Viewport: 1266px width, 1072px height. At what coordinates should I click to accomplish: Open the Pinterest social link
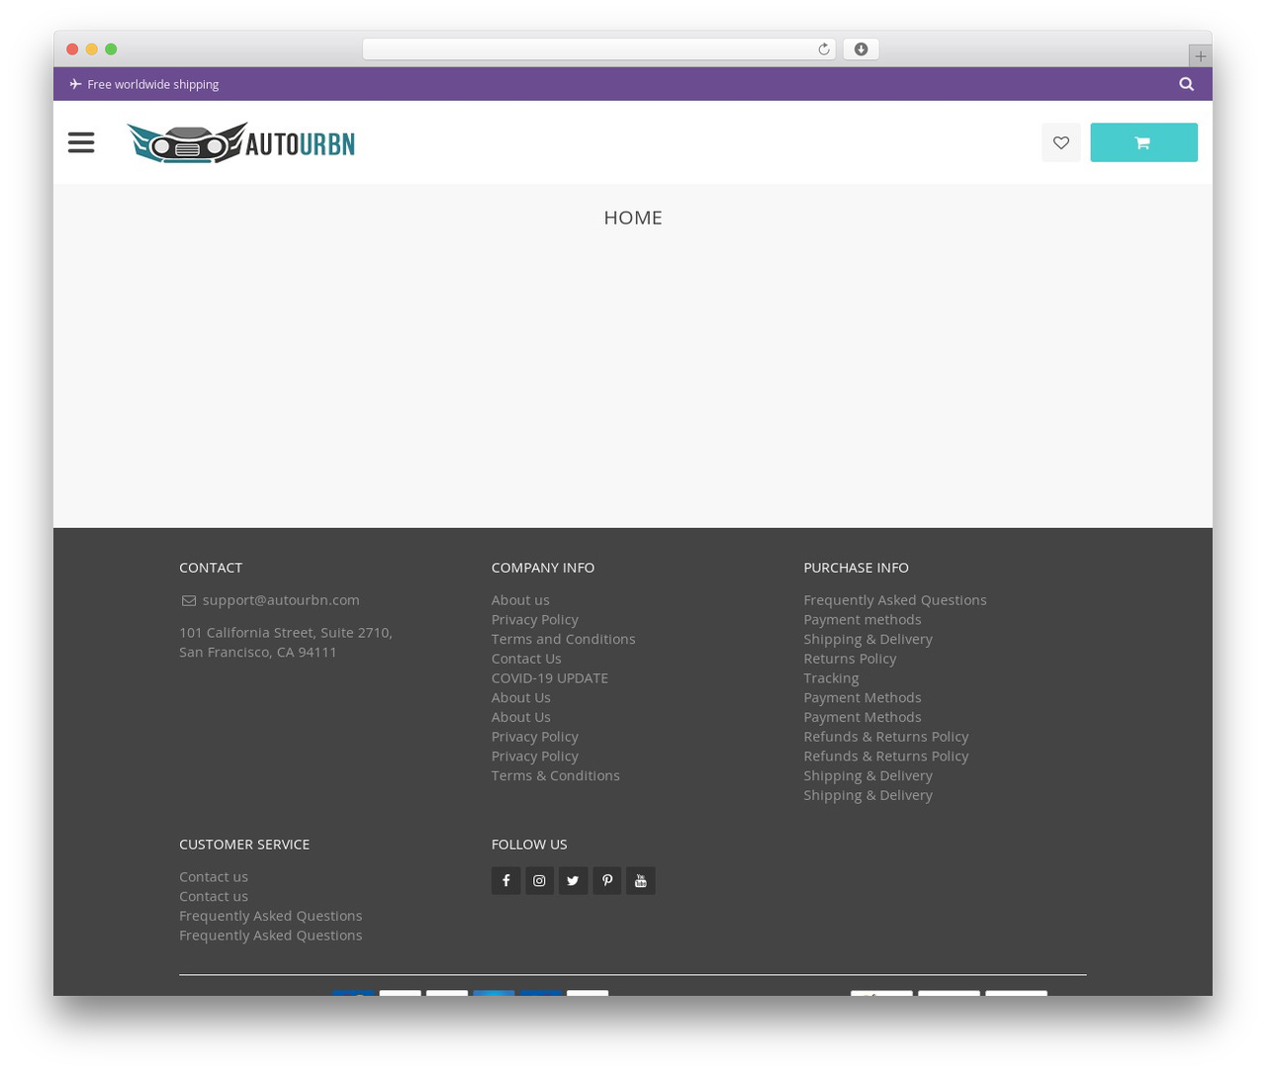click(x=607, y=880)
